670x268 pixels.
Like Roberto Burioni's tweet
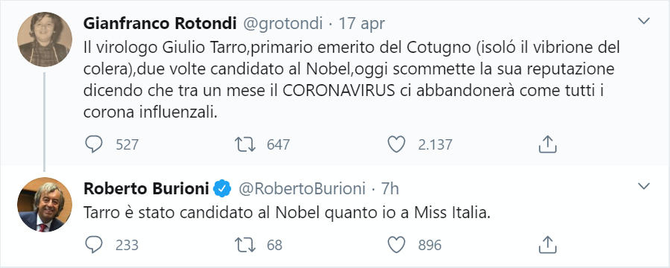pyautogui.click(x=396, y=244)
